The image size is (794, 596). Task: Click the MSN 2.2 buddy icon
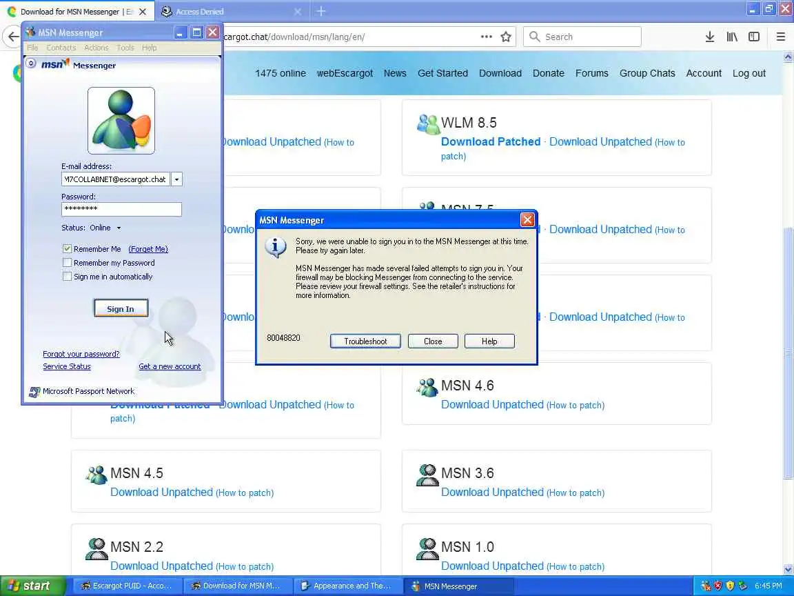[x=96, y=548]
